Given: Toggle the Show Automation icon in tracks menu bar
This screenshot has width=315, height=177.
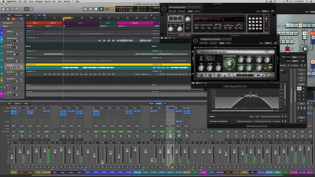Looking at the screenshot, I should click(x=35, y=15).
